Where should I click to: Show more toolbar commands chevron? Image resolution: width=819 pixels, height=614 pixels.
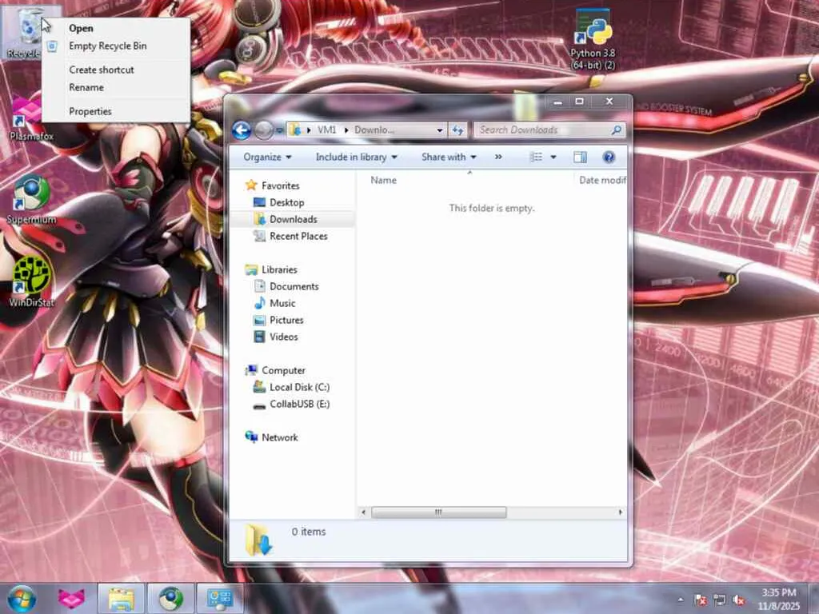pyautogui.click(x=498, y=157)
